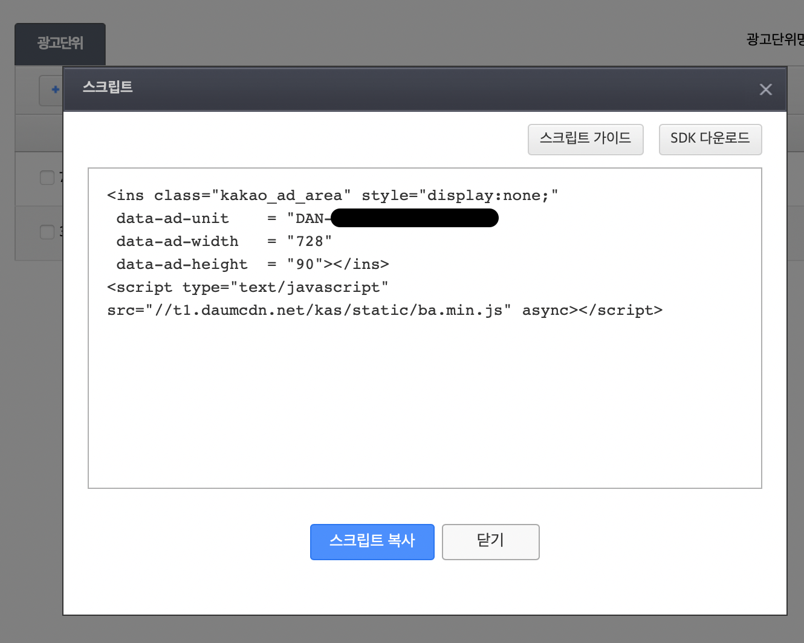This screenshot has width=804, height=643.
Task: Tick the second row checkbox in background table
Action: tap(47, 232)
